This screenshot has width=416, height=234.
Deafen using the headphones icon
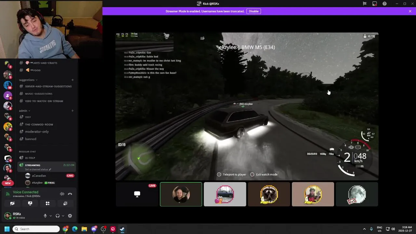point(58,216)
